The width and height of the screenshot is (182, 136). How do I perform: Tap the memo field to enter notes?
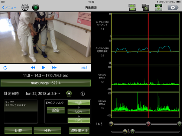(x=21, y=111)
